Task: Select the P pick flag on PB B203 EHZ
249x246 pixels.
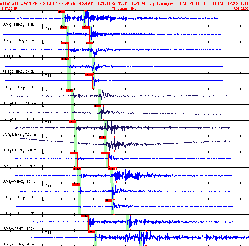Action: (x=76, y=184)
